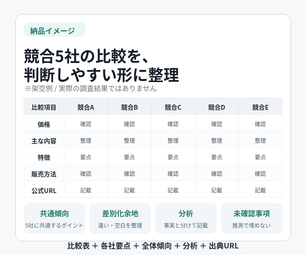Select 確認 cell for 競合D in 価格 row

tap(217, 123)
